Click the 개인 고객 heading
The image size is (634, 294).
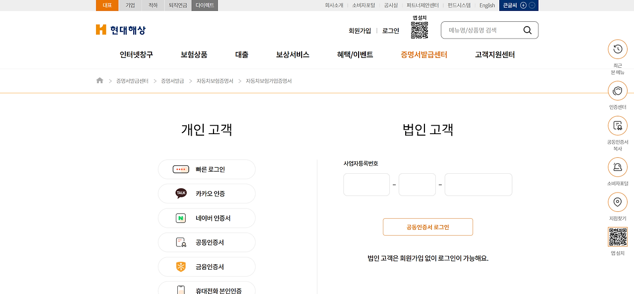point(207,130)
